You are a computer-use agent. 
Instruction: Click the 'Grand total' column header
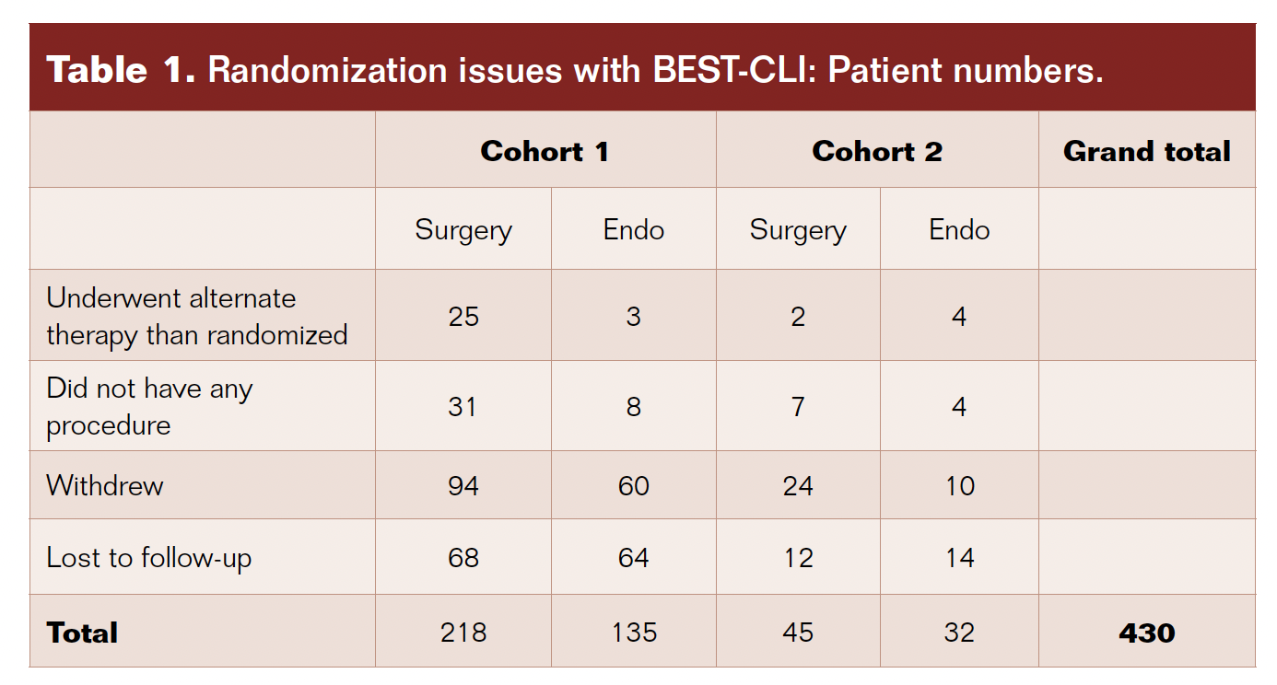pos(1146,152)
